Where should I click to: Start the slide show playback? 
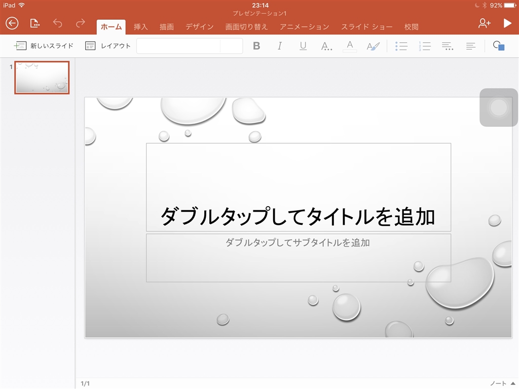(x=507, y=23)
